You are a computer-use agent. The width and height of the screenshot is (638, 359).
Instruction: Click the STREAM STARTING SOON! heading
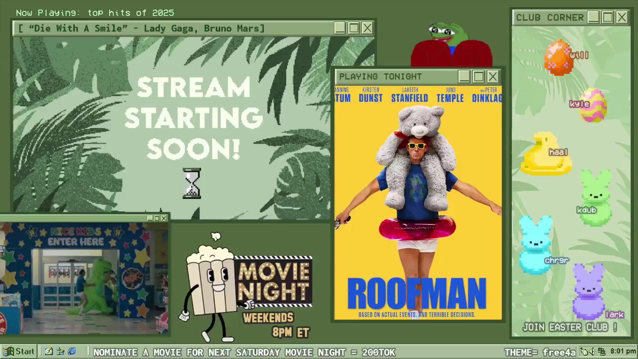pos(193,118)
